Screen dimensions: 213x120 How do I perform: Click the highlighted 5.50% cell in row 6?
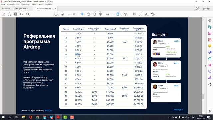pos(78,54)
